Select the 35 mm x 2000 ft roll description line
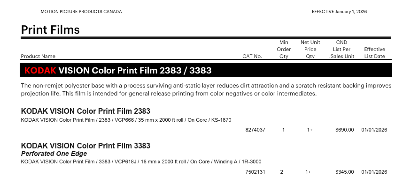 (x=126, y=120)
